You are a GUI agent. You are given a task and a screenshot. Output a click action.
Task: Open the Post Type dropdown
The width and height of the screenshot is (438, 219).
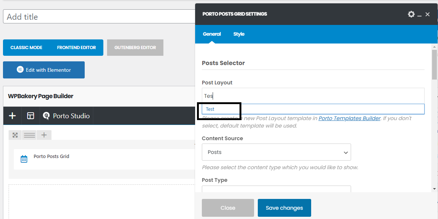[276, 189]
